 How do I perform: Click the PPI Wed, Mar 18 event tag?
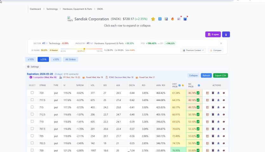click(x=70, y=77)
